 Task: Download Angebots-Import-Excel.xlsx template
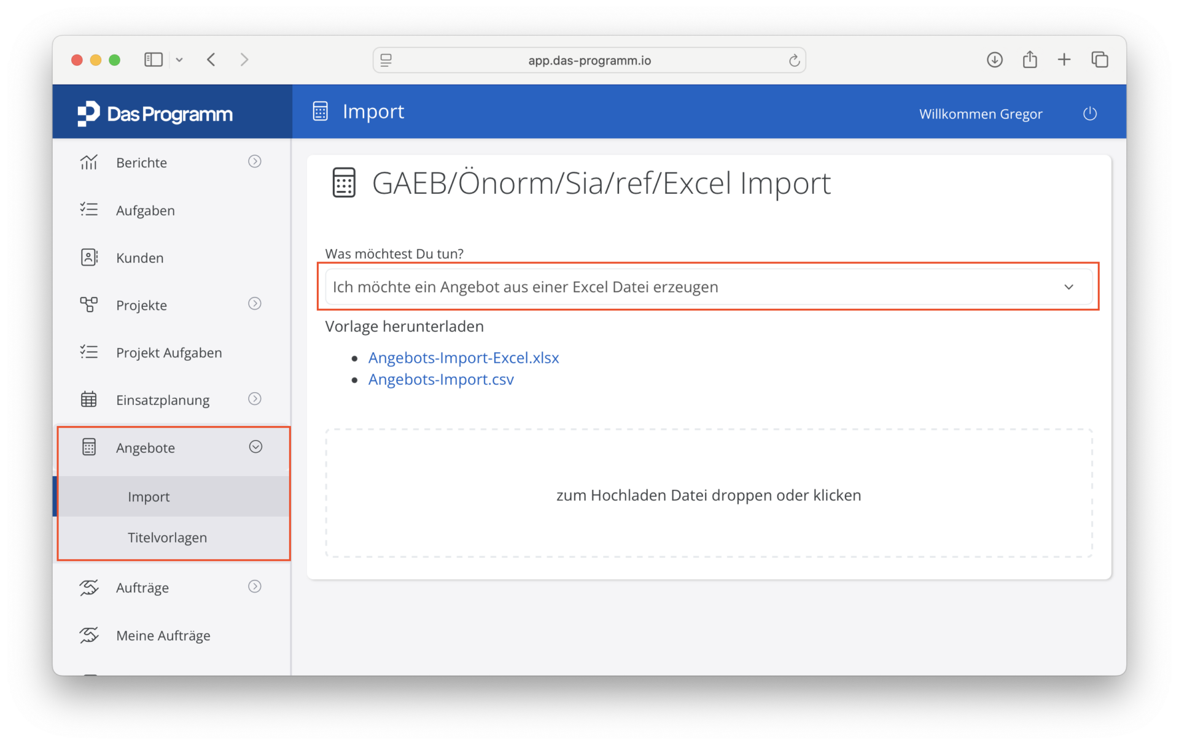click(464, 358)
